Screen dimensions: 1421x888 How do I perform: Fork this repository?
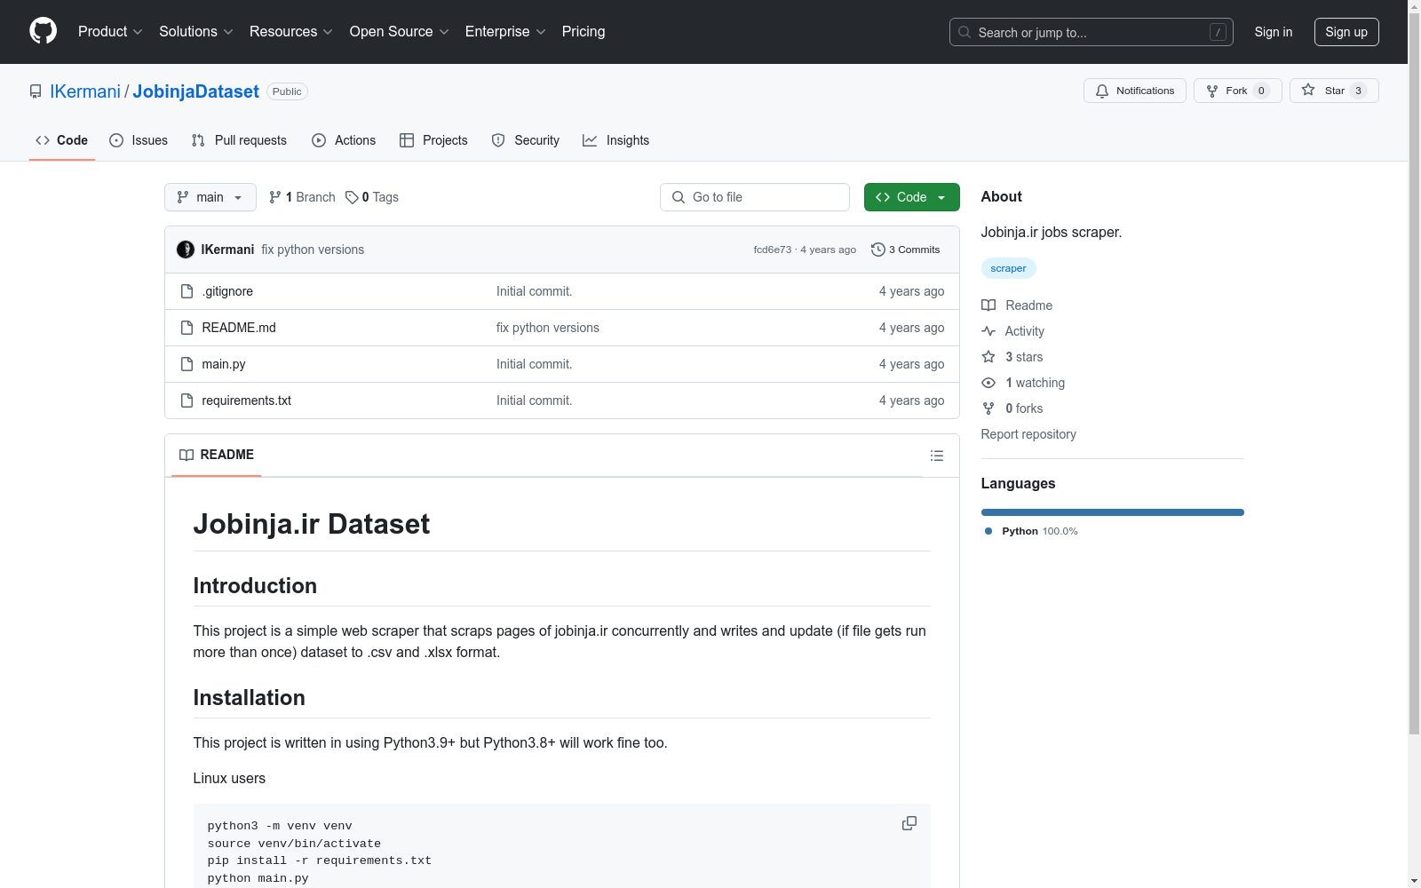pos(1237,91)
